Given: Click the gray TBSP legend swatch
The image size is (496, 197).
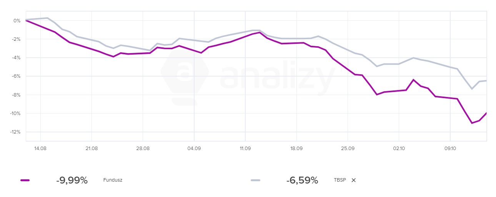Looking at the screenshot, I should [x=255, y=180].
